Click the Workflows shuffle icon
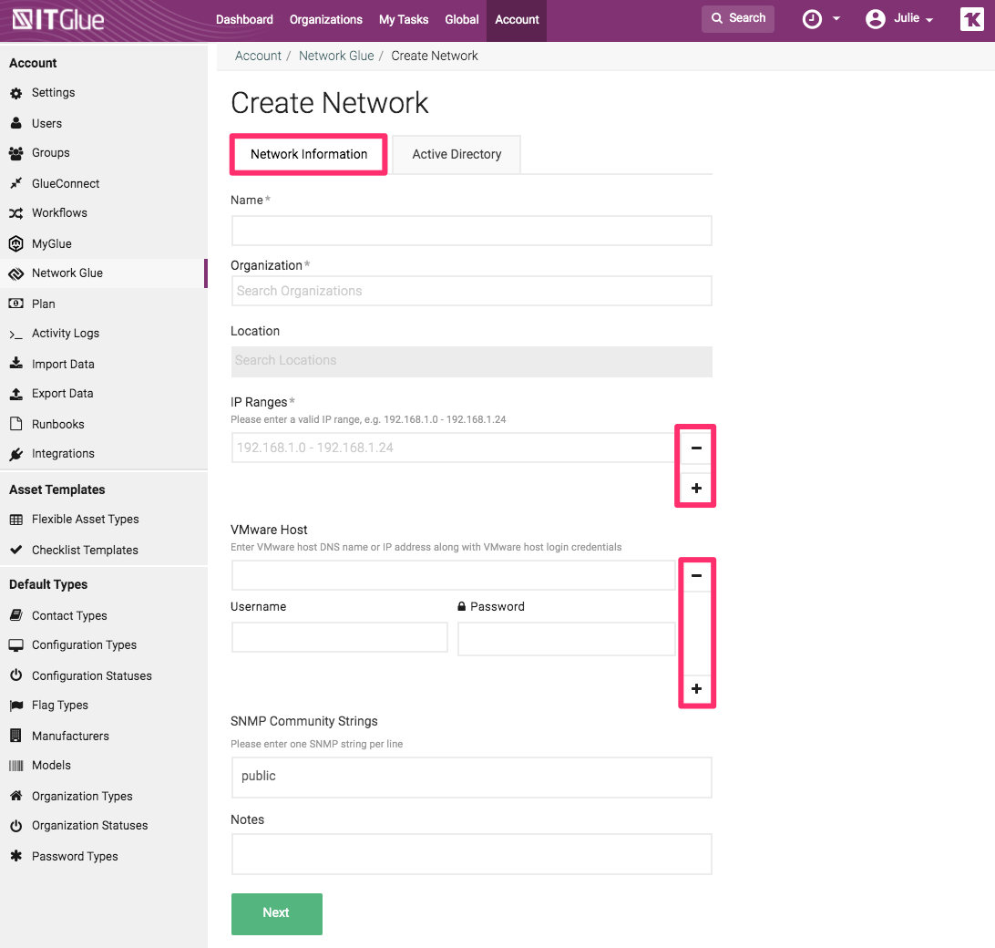 15,213
